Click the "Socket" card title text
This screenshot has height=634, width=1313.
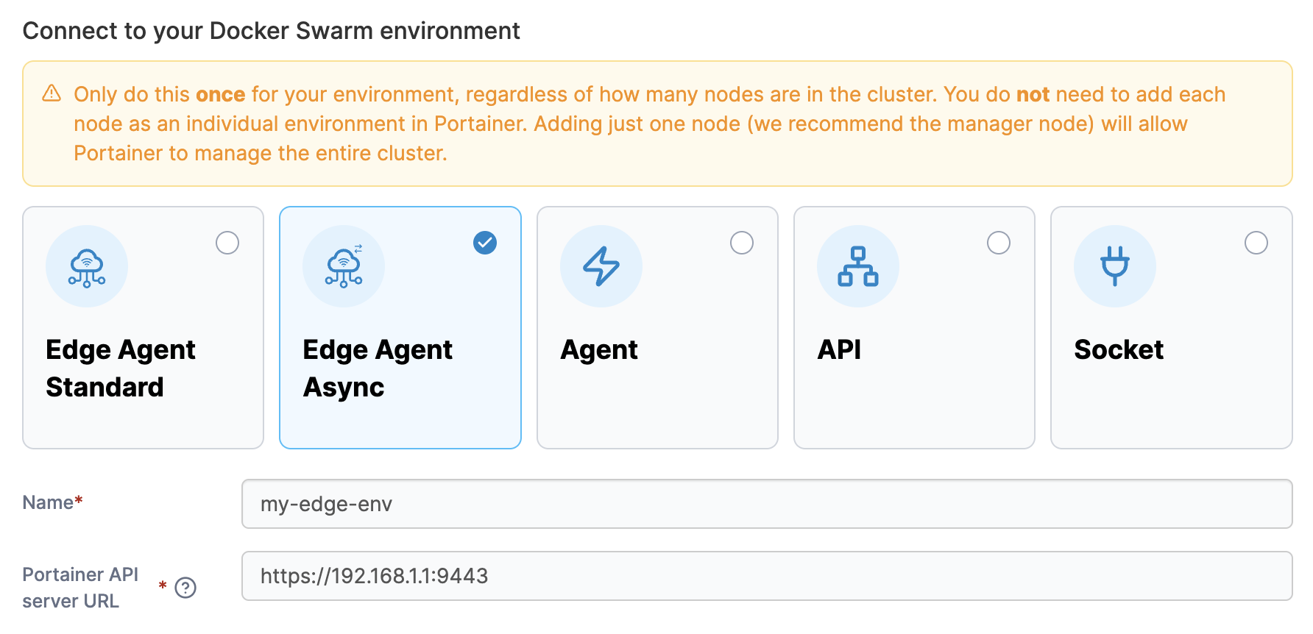click(x=1119, y=350)
